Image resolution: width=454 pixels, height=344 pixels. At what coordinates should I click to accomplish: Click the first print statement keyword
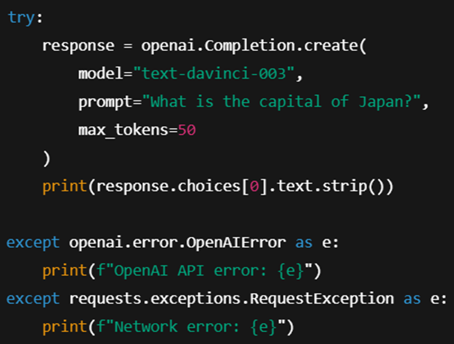coord(65,187)
